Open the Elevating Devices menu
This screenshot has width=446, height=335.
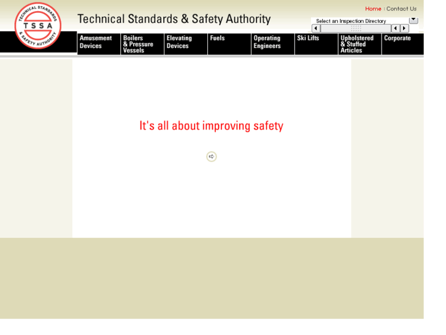[x=186, y=44]
